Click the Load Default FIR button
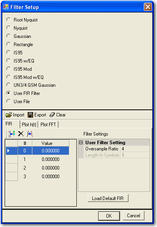This screenshot has height=227, width=157. [108, 198]
